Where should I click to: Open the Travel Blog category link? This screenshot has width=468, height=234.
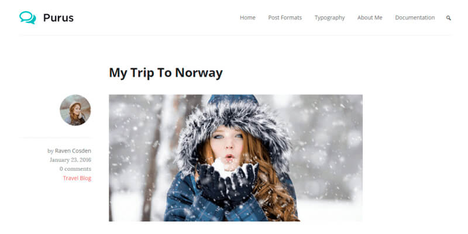click(77, 178)
